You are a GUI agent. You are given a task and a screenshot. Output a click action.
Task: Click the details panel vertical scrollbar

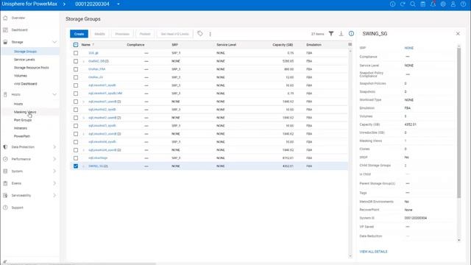coord(458,123)
